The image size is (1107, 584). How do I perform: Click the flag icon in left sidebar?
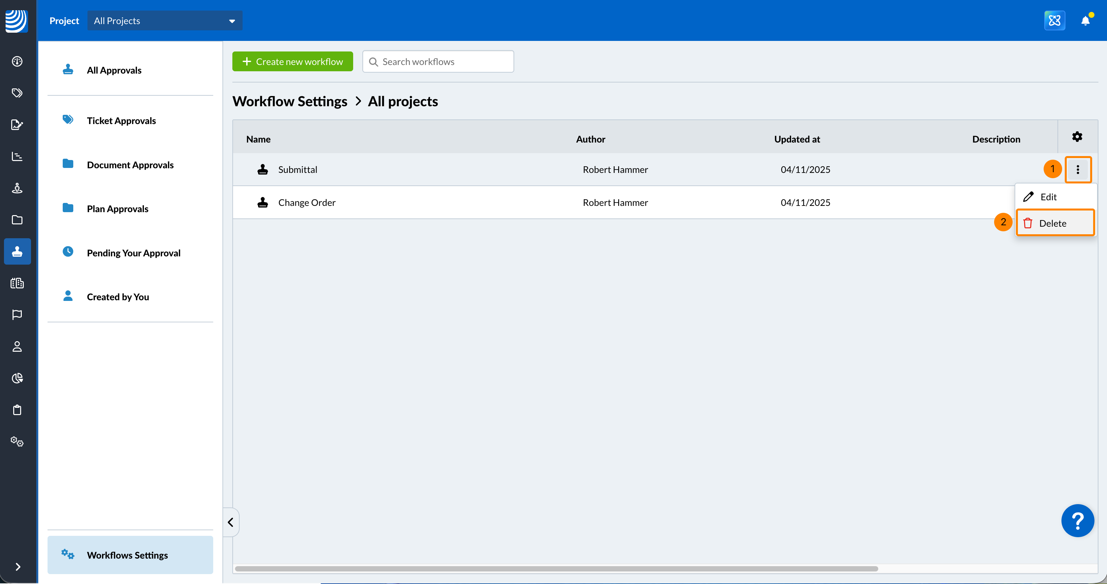(17, 314)
